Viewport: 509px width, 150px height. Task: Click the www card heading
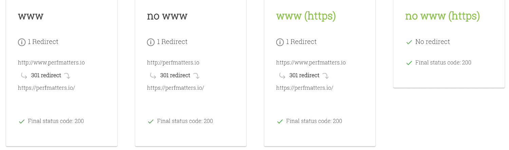point(31,16)
